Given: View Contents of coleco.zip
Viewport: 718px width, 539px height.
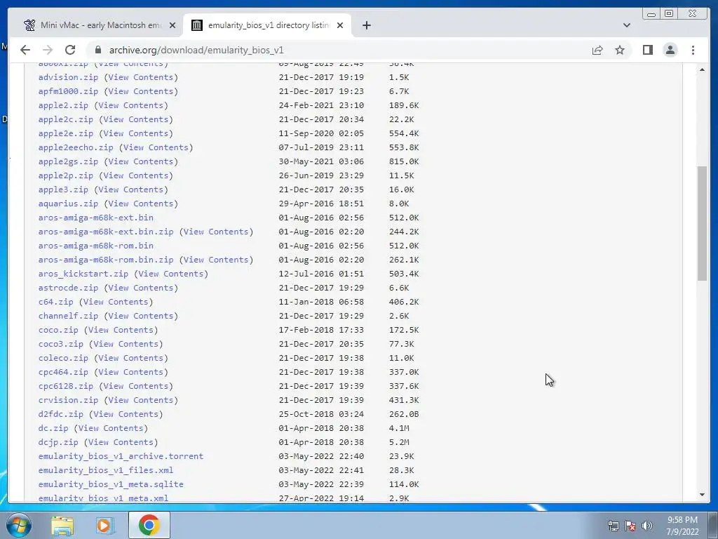Looking at the screenshot, I should tap(130, 358).
